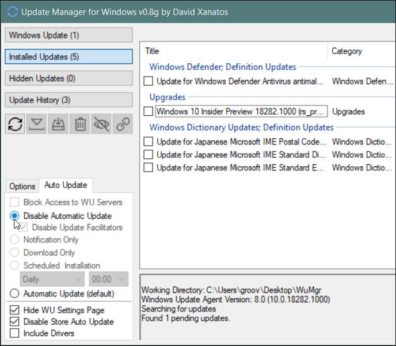Toggle Disable Update Facilitators checkbox
Viewport: 396px width, 346px height.
[23, 227]
